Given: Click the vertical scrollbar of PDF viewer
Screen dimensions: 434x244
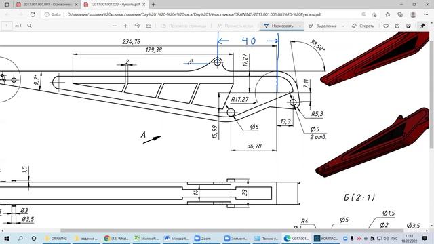Looking at the screenshot, I should (x=432, y=94).
